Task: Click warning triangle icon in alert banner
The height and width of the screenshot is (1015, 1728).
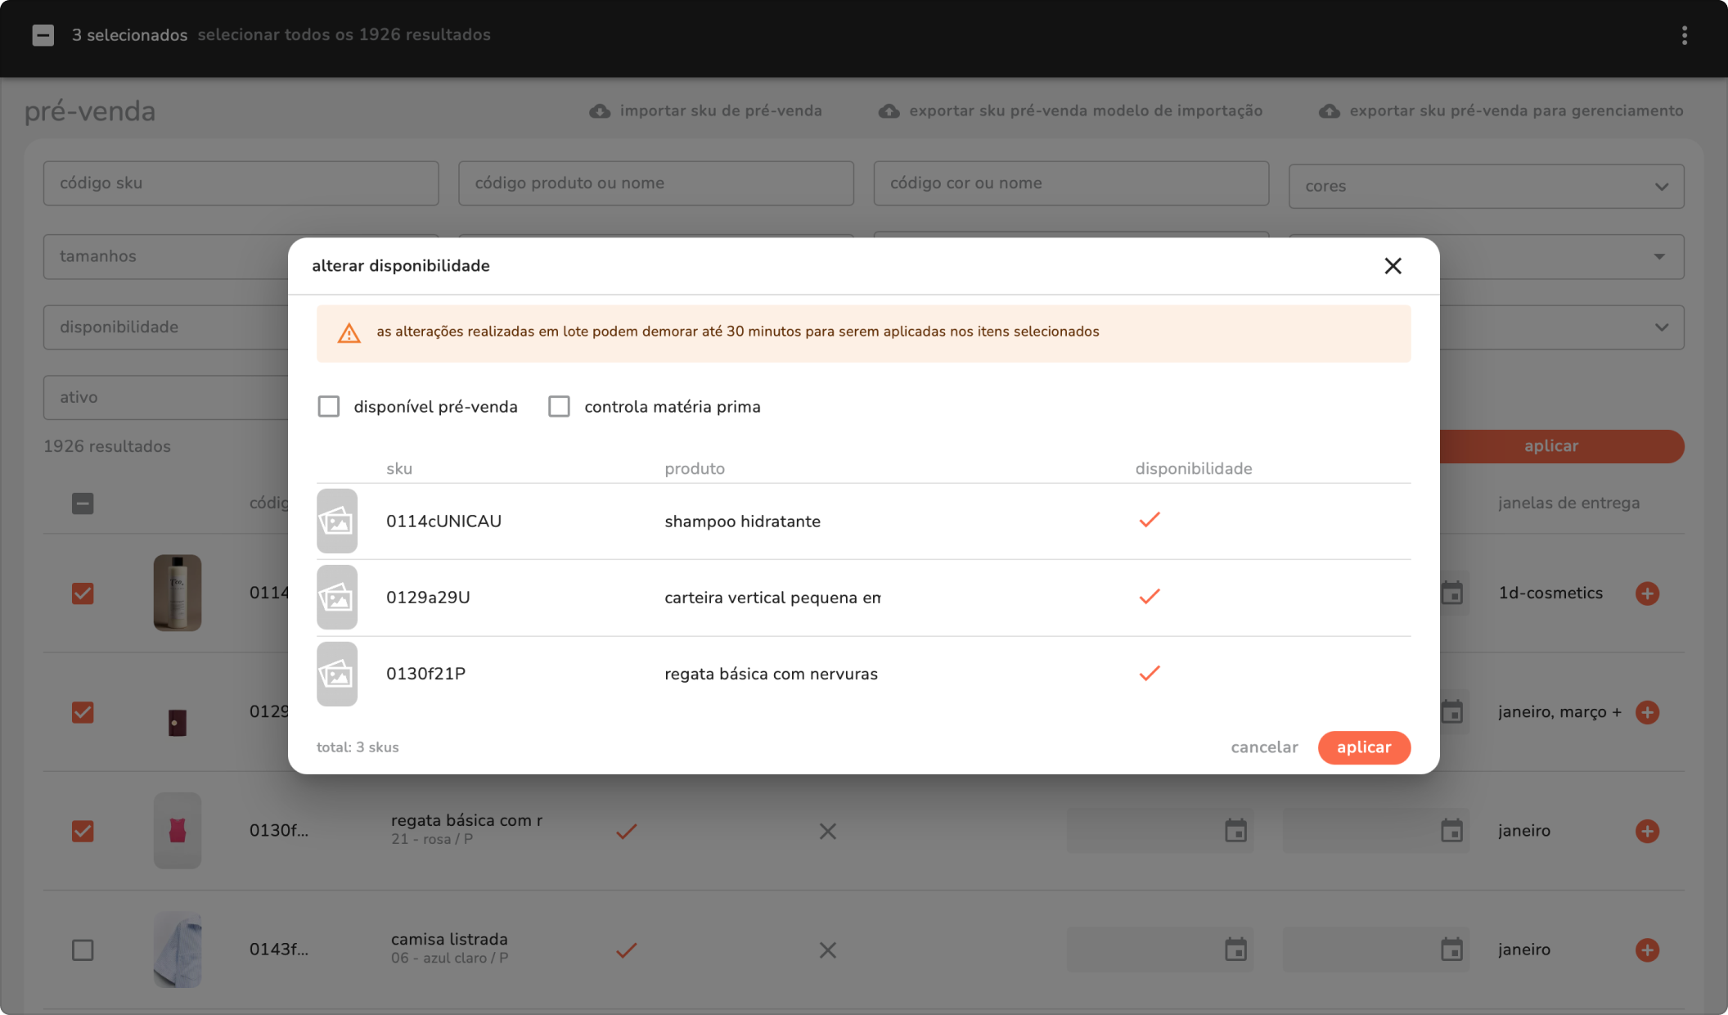Action: pyautogui.click(x=349, y=333)
